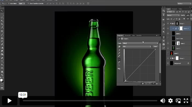Toggle adjustment visibility eye in Properties footer

pos(153,84)
